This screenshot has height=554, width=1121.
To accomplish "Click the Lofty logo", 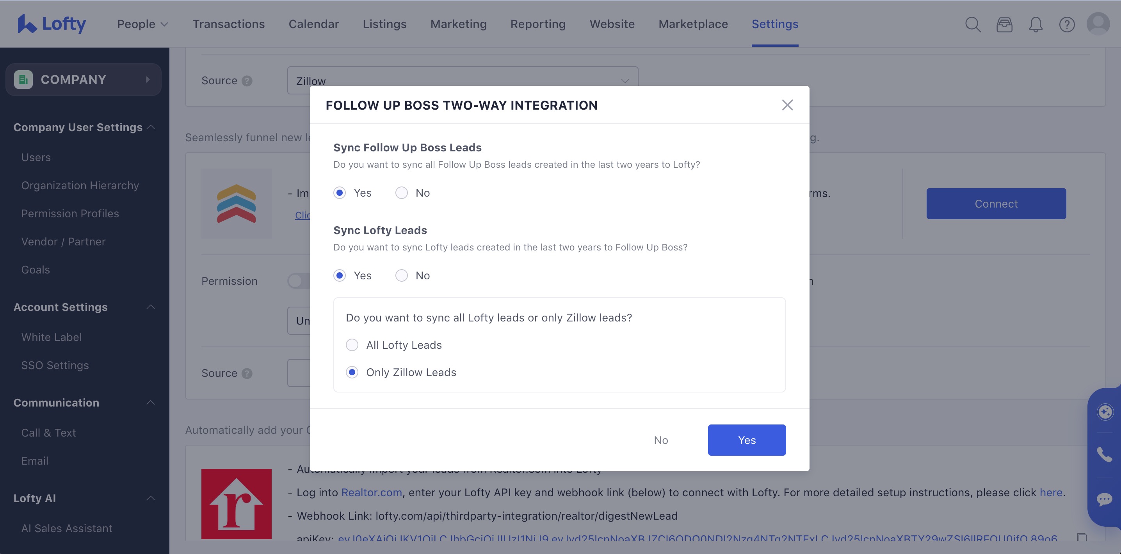I will pos(52,23).
